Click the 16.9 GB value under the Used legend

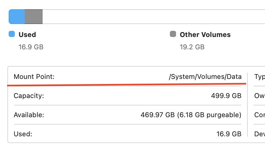(x=31, y=47)
